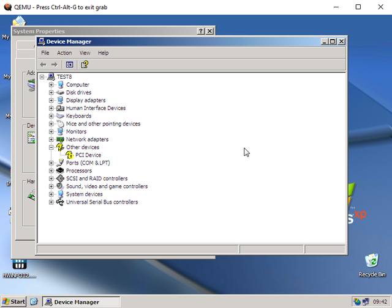Select the PCI Device entry text
The width and height of the screenshot is (392, 308).
(88, 155)
